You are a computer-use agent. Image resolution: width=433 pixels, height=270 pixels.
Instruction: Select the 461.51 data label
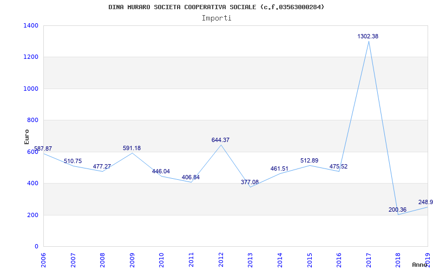pos(279,169)
